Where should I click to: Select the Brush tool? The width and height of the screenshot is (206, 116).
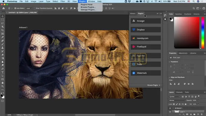pyautogui.click(x=2, y=44)
